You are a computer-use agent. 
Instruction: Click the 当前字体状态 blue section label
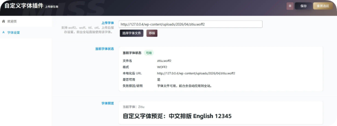[104, 49]
